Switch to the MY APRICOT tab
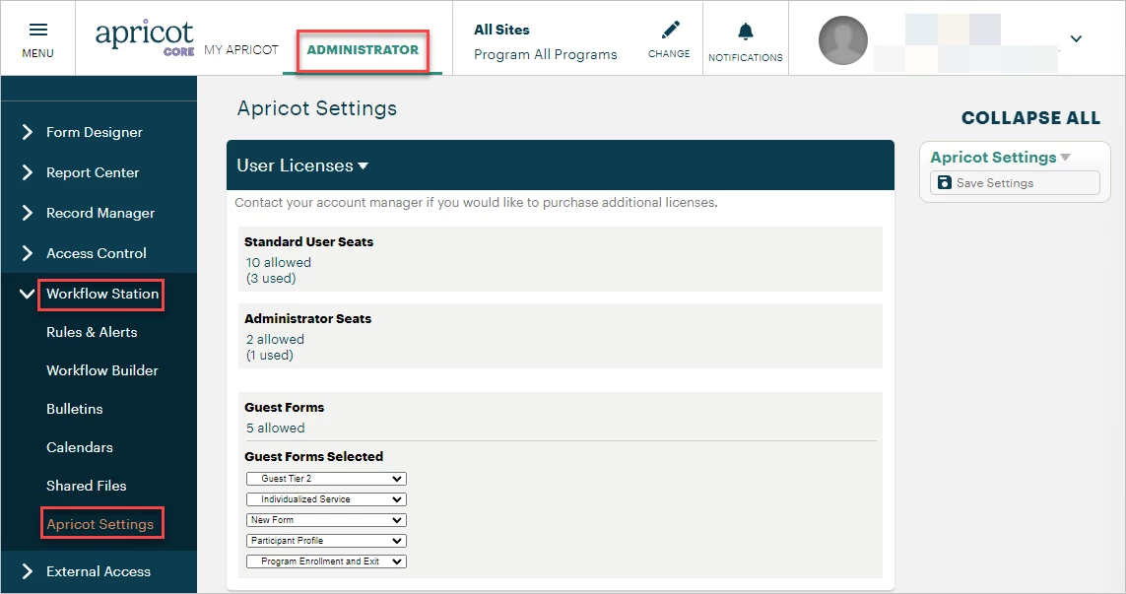Viewport: 1126px width, 594px height. click(240, 49)
